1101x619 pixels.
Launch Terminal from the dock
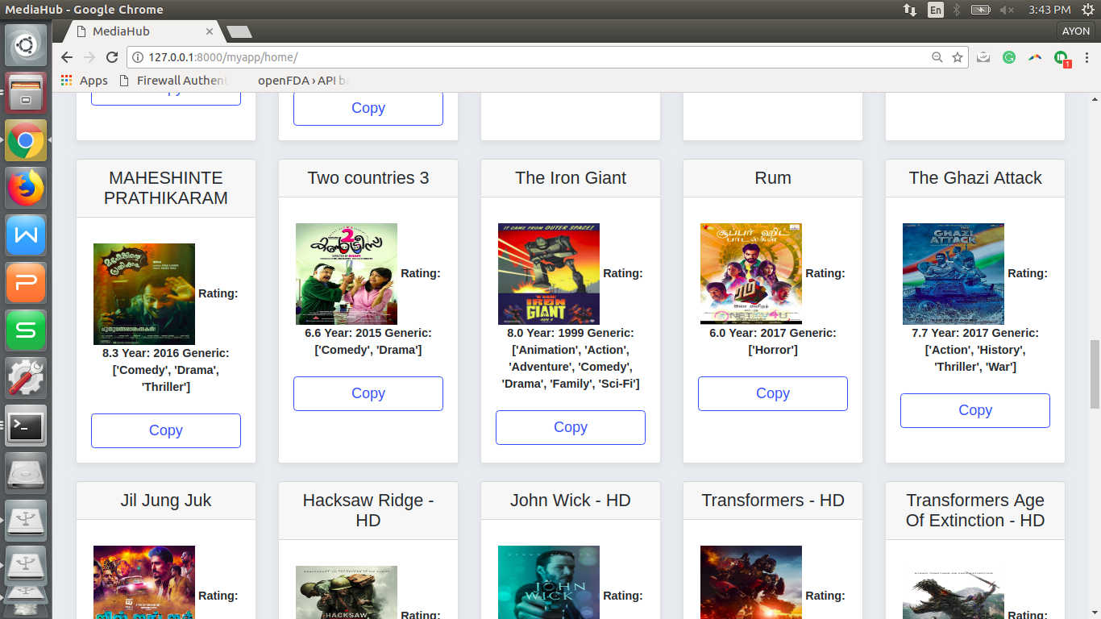26,426
